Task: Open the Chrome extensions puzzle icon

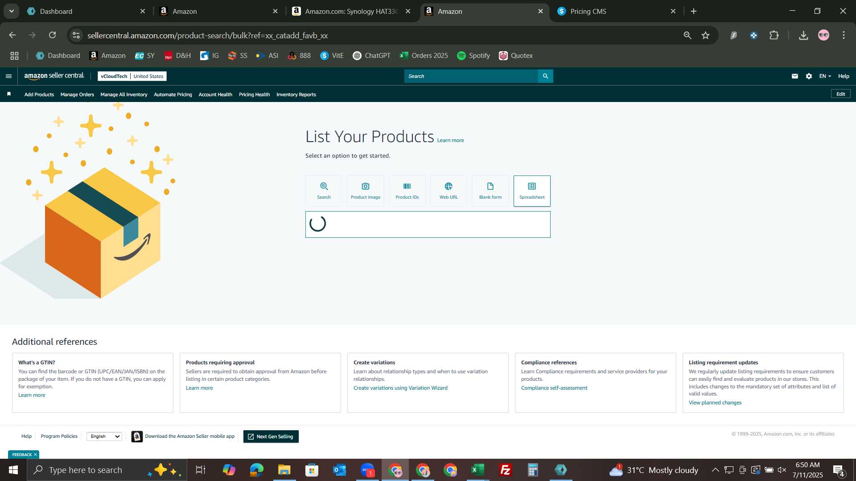Action: coord(774,35)
